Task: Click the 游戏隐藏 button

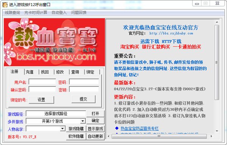Action: (x=76, y=129)
